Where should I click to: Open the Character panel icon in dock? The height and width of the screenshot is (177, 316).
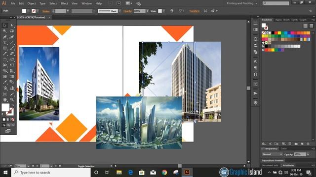(x=255, y=61)
